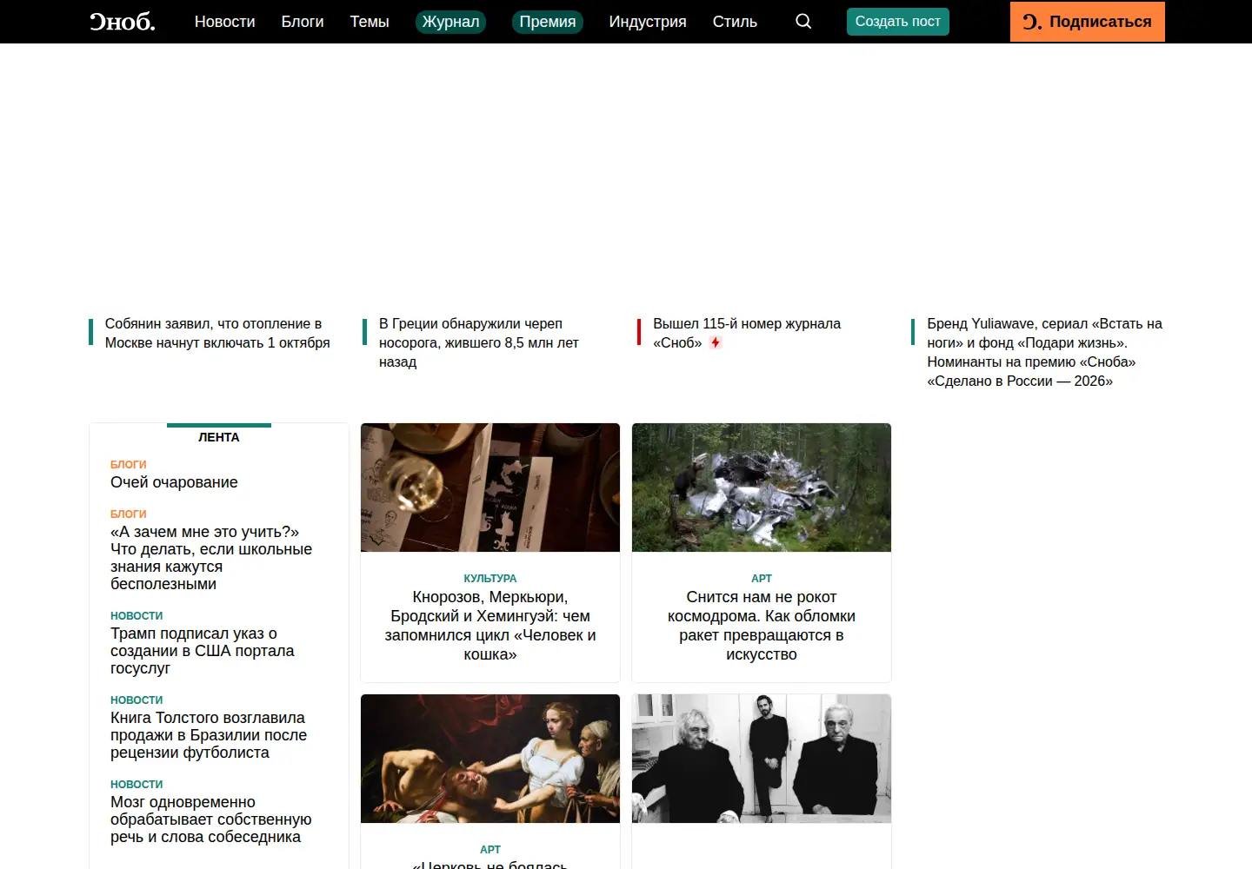Open the wine glass and book thumbnail
Screen dimensions: 1252x869
pyautogui.click(x=490, y=488)
